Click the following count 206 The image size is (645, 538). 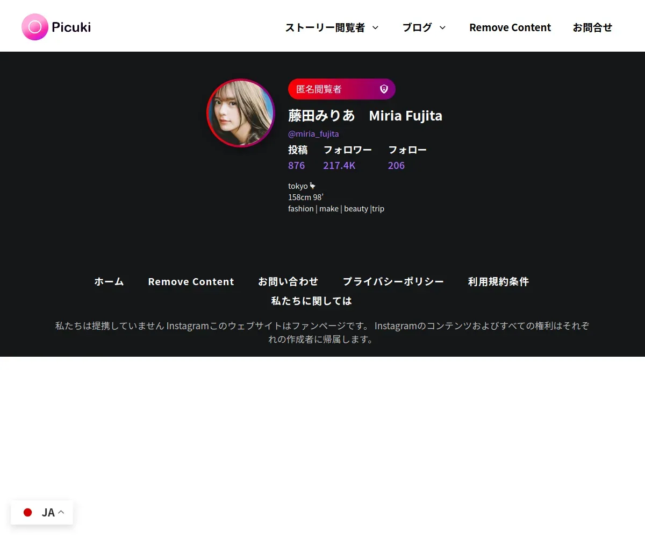396,165
